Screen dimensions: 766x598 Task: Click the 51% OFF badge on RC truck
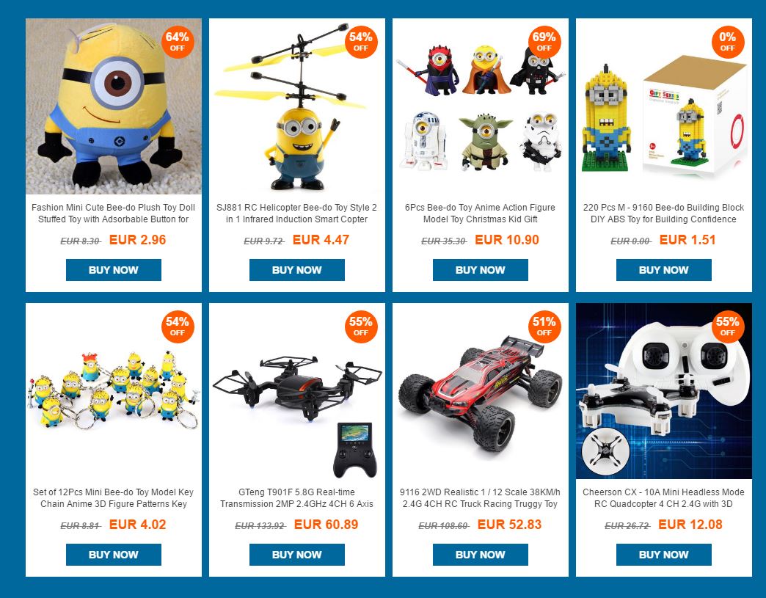[544, 327]
